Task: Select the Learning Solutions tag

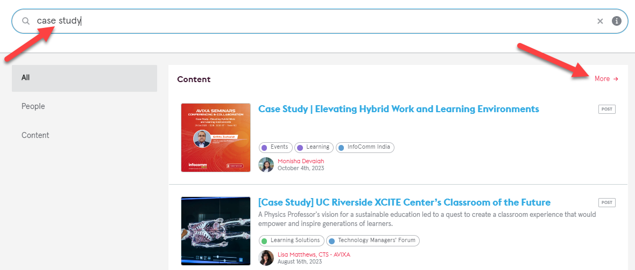Action: pos(292,240)
